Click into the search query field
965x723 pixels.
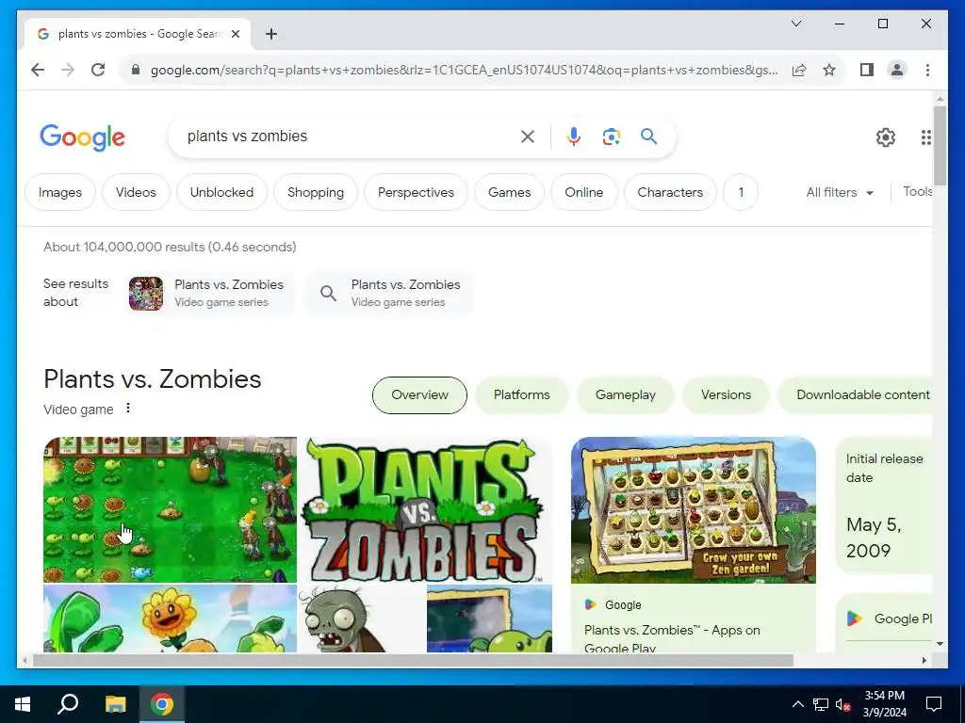348,136
